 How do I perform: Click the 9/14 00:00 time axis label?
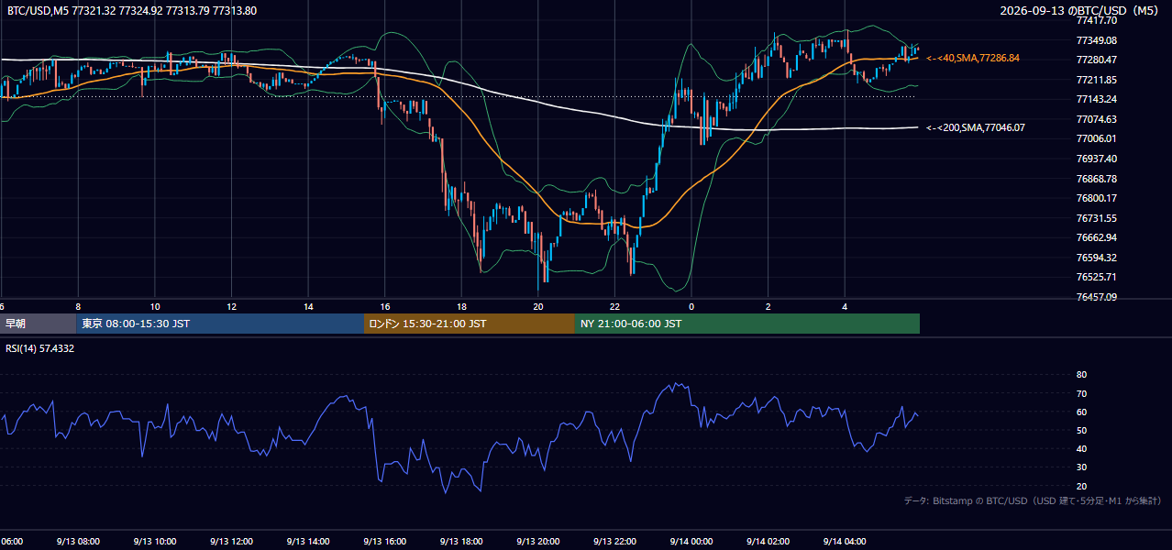691,542
